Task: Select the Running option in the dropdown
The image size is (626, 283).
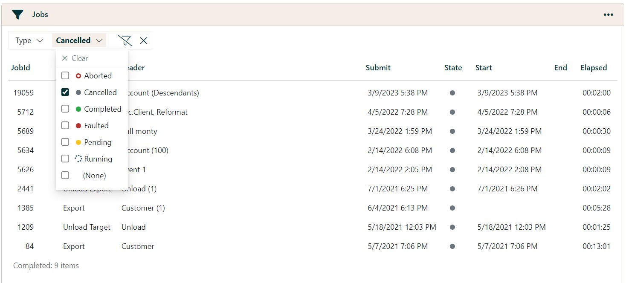Action: [x=98, y=159]
